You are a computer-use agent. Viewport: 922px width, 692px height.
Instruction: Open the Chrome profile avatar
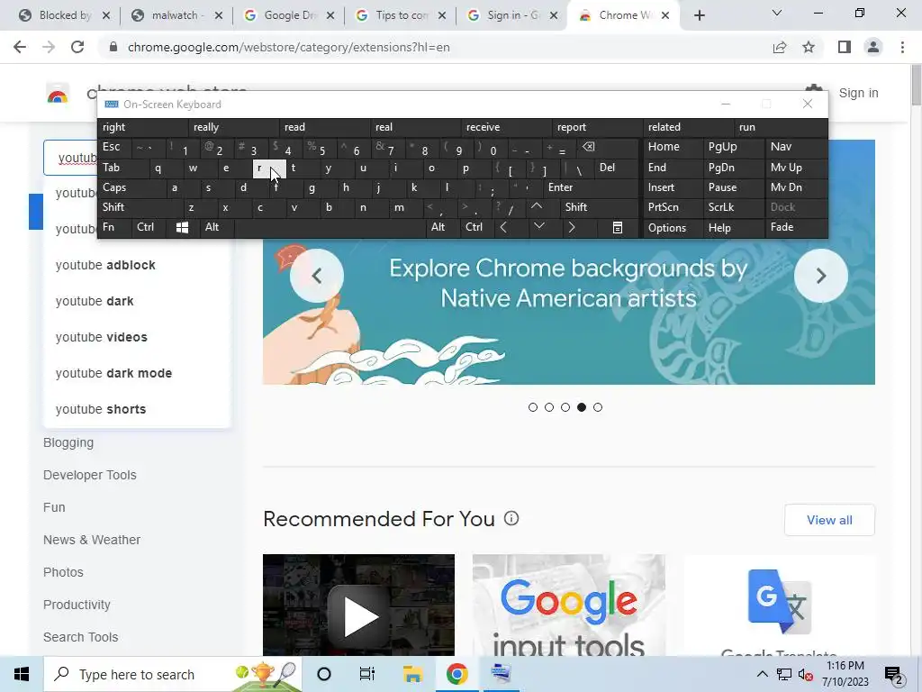873,47
